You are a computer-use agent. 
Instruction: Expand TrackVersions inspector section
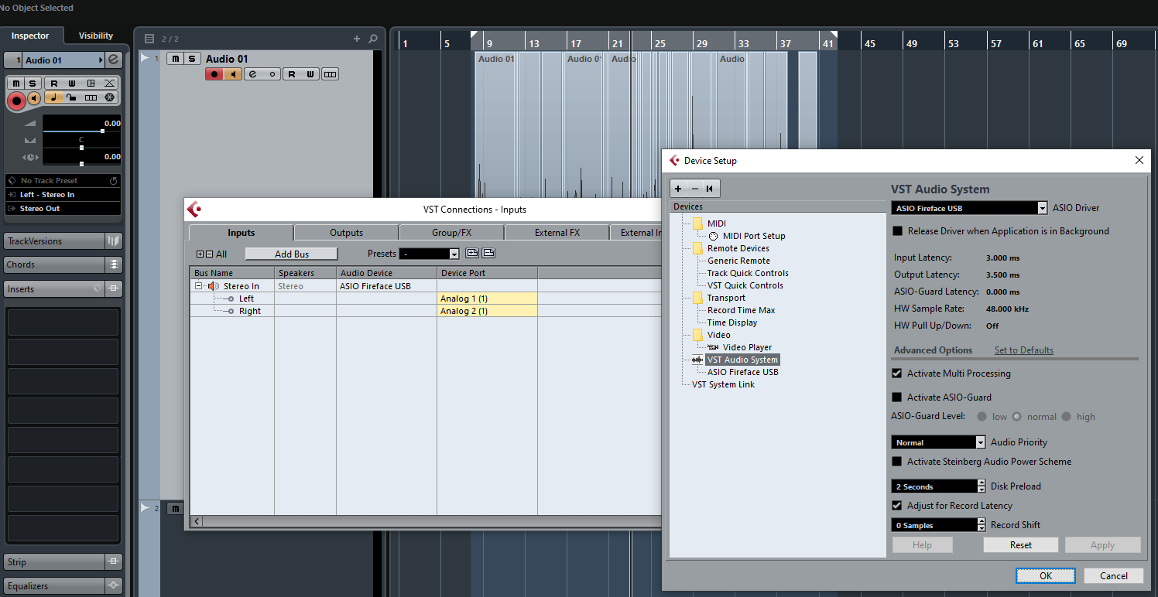tap(54, 241)
